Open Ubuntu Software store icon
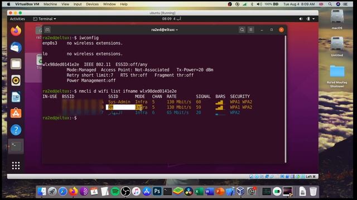The image size is (357, 200). [x=16, y=113]
